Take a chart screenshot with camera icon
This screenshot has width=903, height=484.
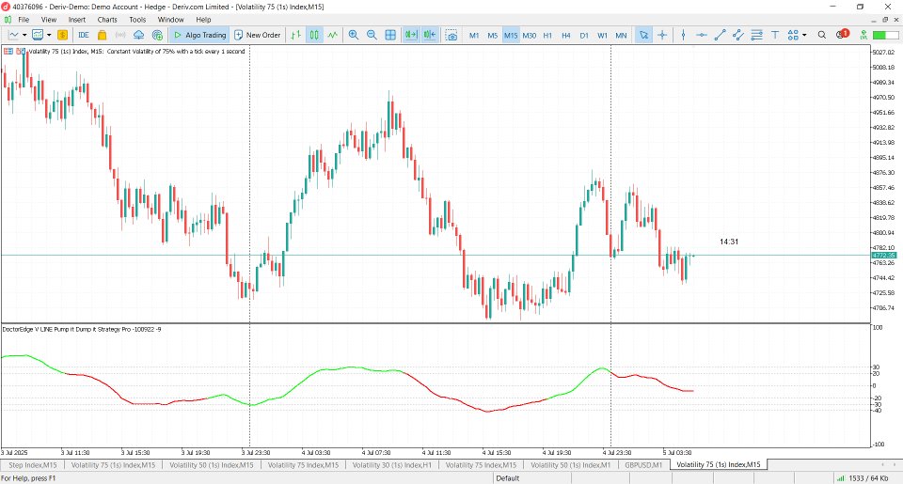451,35
